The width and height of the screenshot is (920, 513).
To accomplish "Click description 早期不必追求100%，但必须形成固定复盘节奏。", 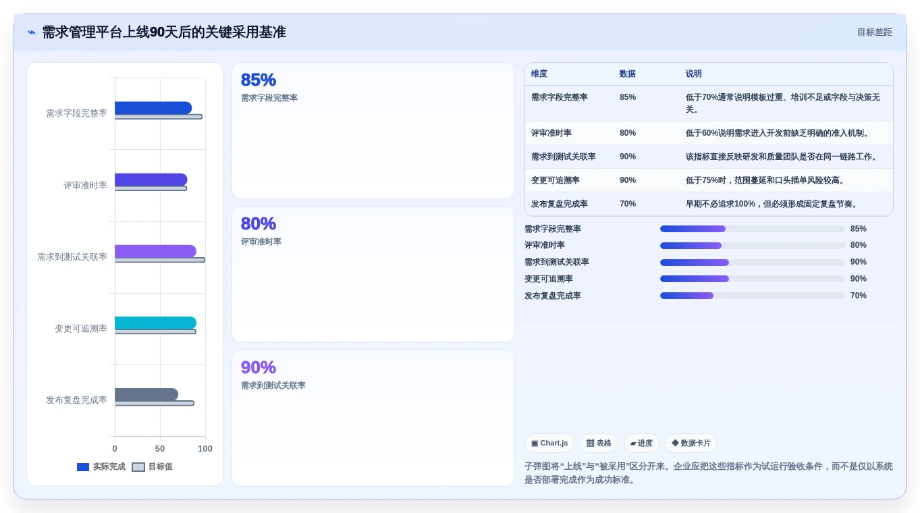I will coord(774,204).
